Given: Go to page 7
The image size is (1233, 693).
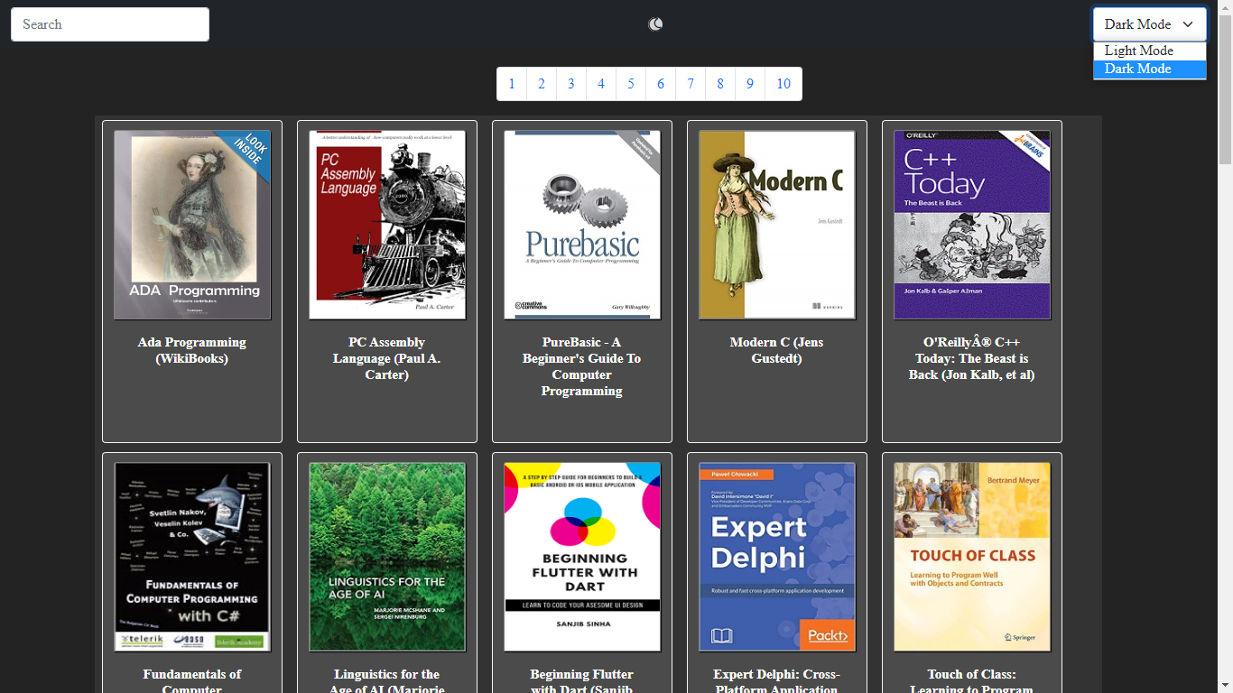Looking at the screenshot, I should tap(691, 84).
